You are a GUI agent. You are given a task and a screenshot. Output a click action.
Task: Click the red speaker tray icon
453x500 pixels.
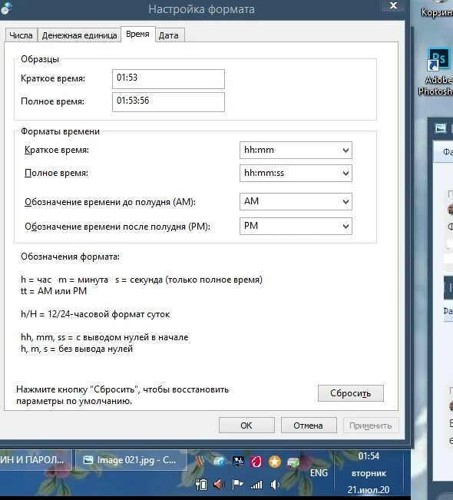point(219,485)
